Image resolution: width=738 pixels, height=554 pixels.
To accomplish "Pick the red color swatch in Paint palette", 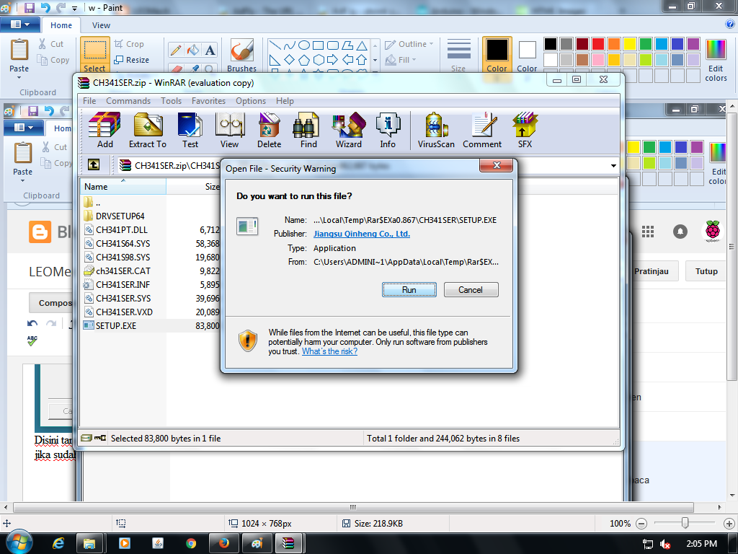I will coord(598,44).
